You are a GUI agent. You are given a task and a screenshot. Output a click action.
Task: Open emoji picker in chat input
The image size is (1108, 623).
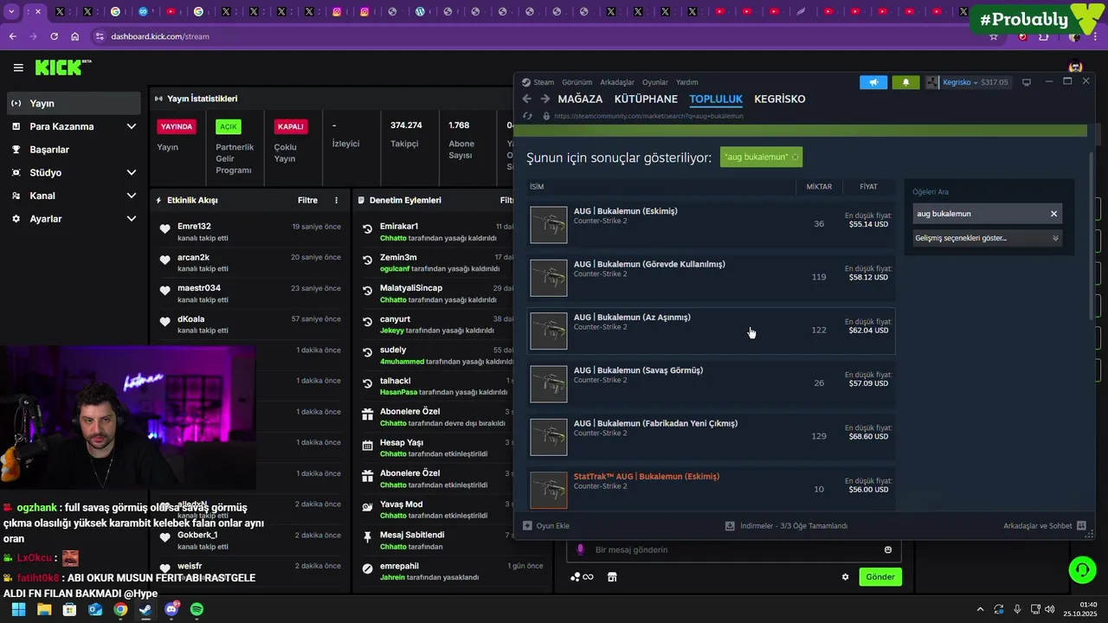[x=888, y=549]
